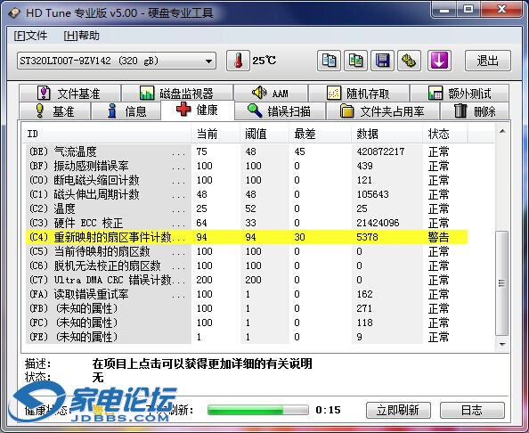Click data value 21424096
The image size is (529, 433).
[x=378, y=223]
